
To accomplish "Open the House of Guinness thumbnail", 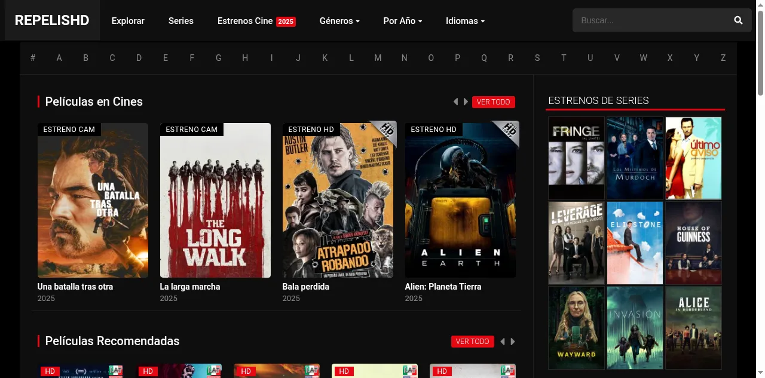I will click(693, 243).
